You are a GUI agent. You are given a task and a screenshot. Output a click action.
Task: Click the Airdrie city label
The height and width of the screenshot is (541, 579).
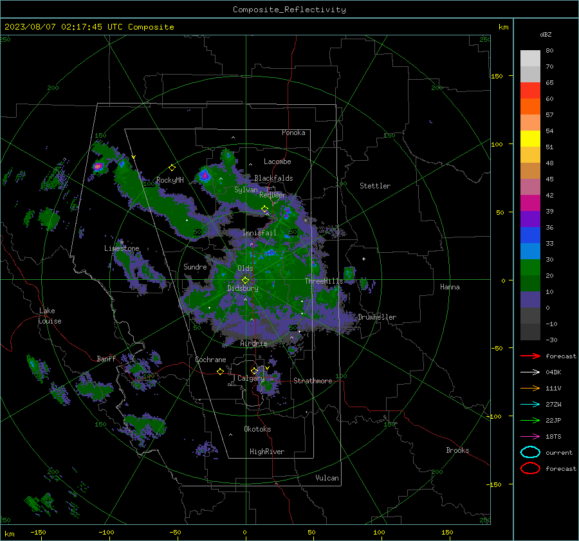253,344
